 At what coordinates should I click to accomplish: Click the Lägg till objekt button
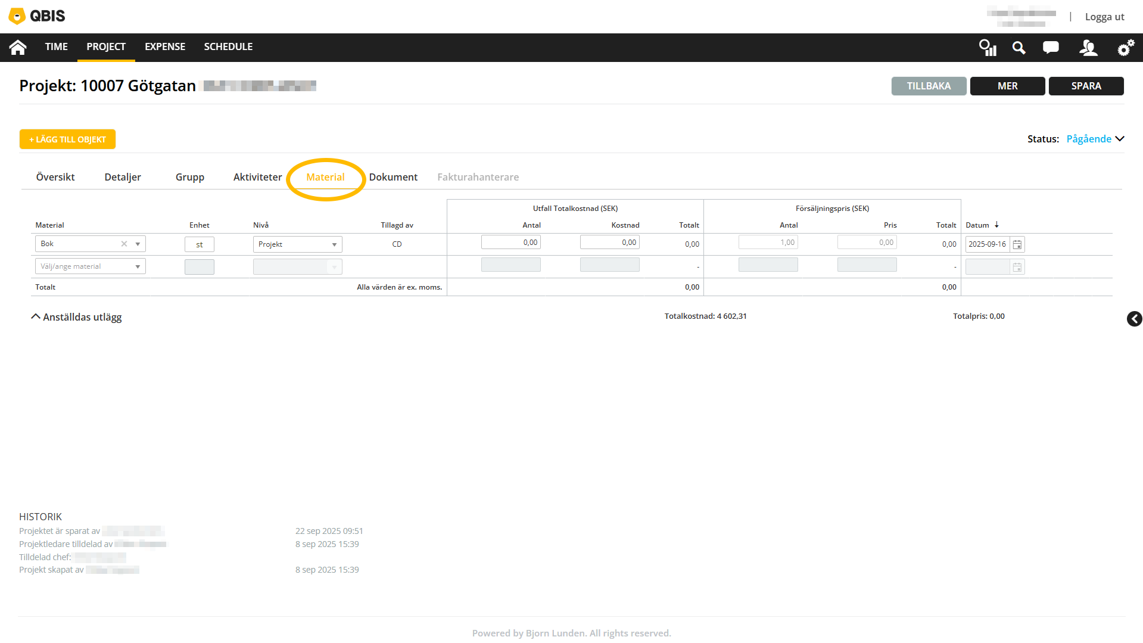(67, 139)
